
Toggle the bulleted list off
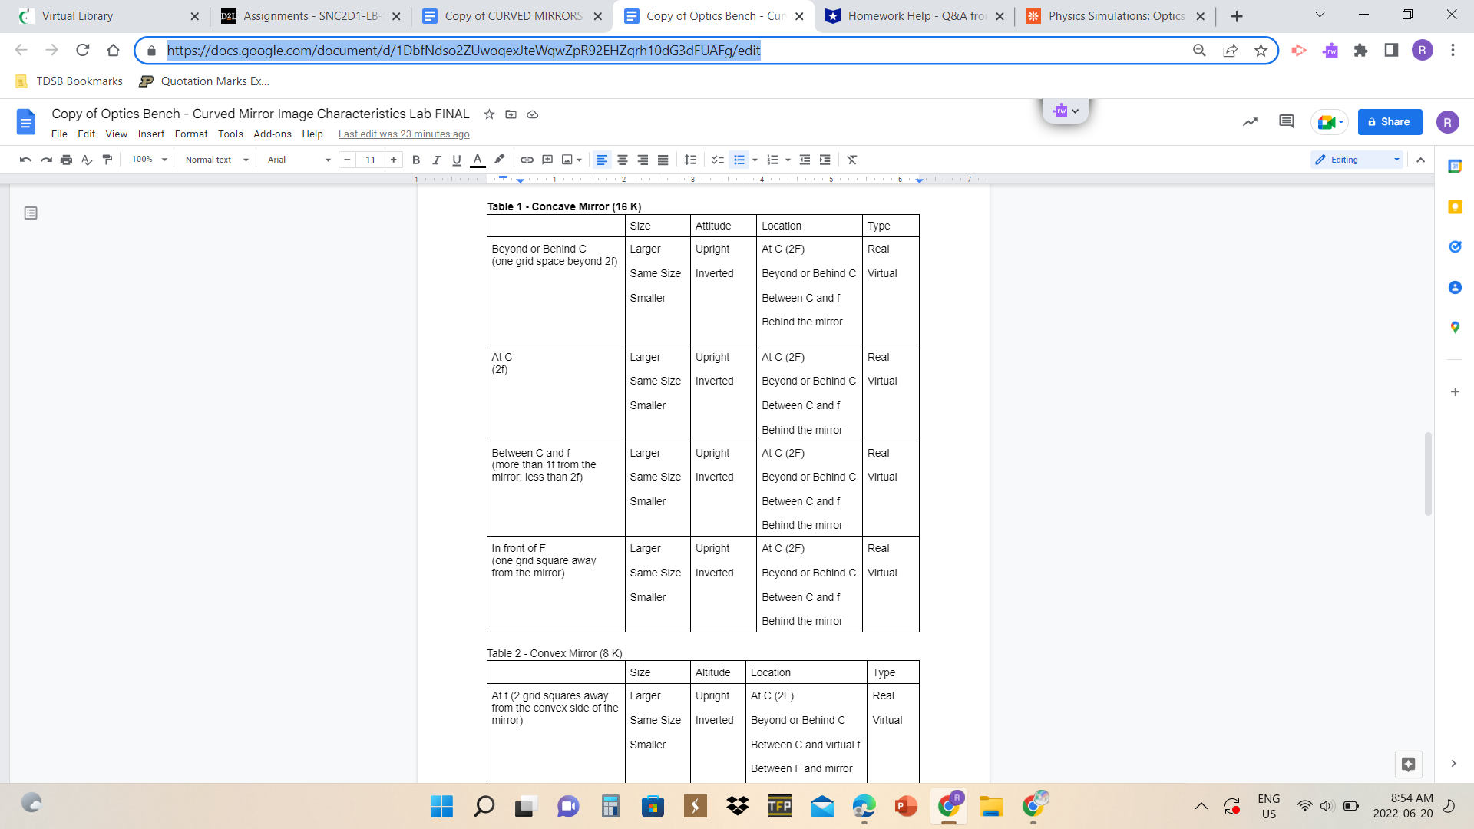739,160
